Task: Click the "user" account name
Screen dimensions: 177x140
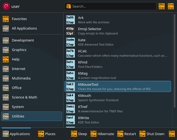Action: pyautogui.click(x=15, y=7)
